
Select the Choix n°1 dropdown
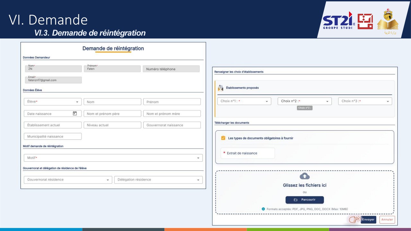click(x=244, y=101)
